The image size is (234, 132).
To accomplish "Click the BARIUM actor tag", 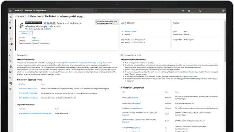I will point(50,23).
